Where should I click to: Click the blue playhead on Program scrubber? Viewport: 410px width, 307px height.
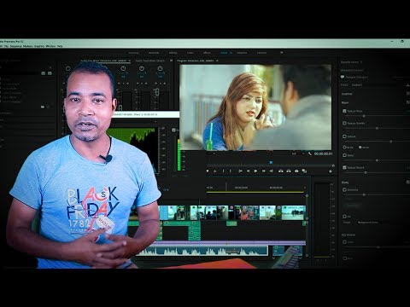271,163
